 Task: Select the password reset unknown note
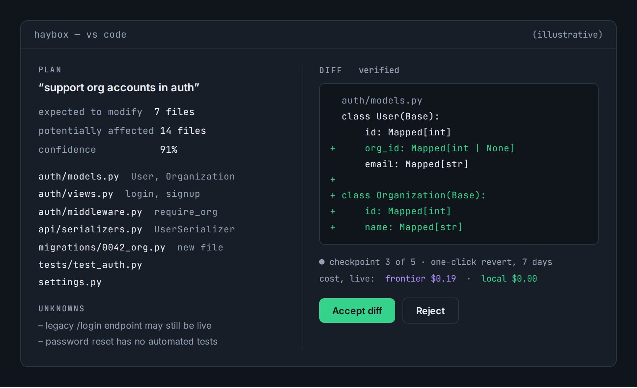pyautogui.click(x=128, y=342)
